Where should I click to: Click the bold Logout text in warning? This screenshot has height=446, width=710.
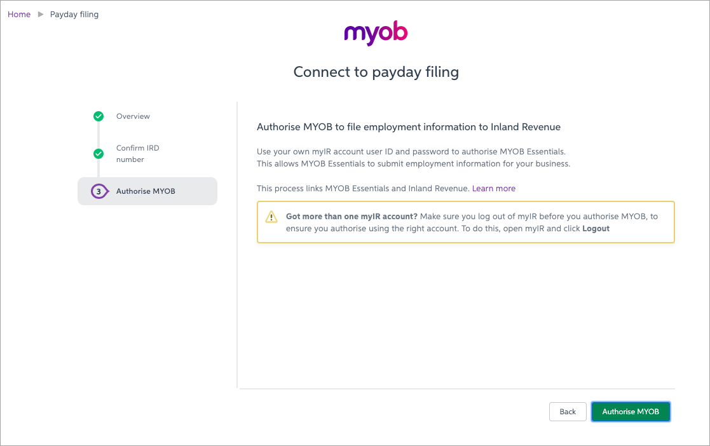pos(596,229)
